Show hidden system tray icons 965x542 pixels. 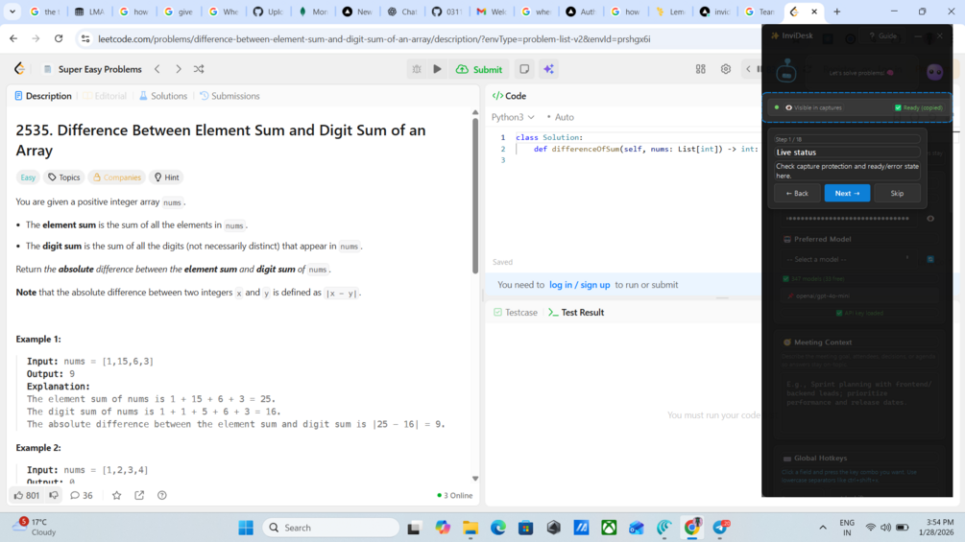click(x=823, y=528)
